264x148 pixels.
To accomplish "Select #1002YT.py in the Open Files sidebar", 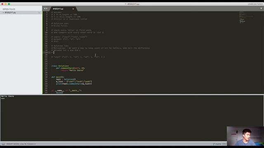I will coord(21,13).
